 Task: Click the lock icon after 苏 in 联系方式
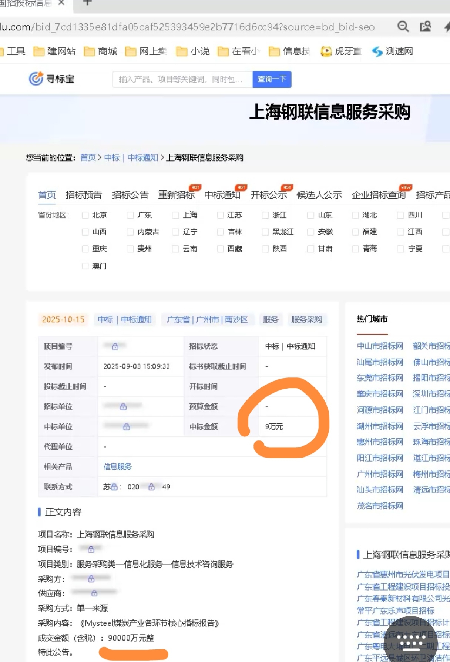114,487
